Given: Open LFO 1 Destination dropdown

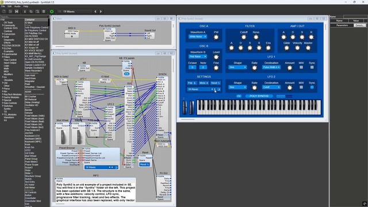Looking at the screenshot, I should point(271,67).
